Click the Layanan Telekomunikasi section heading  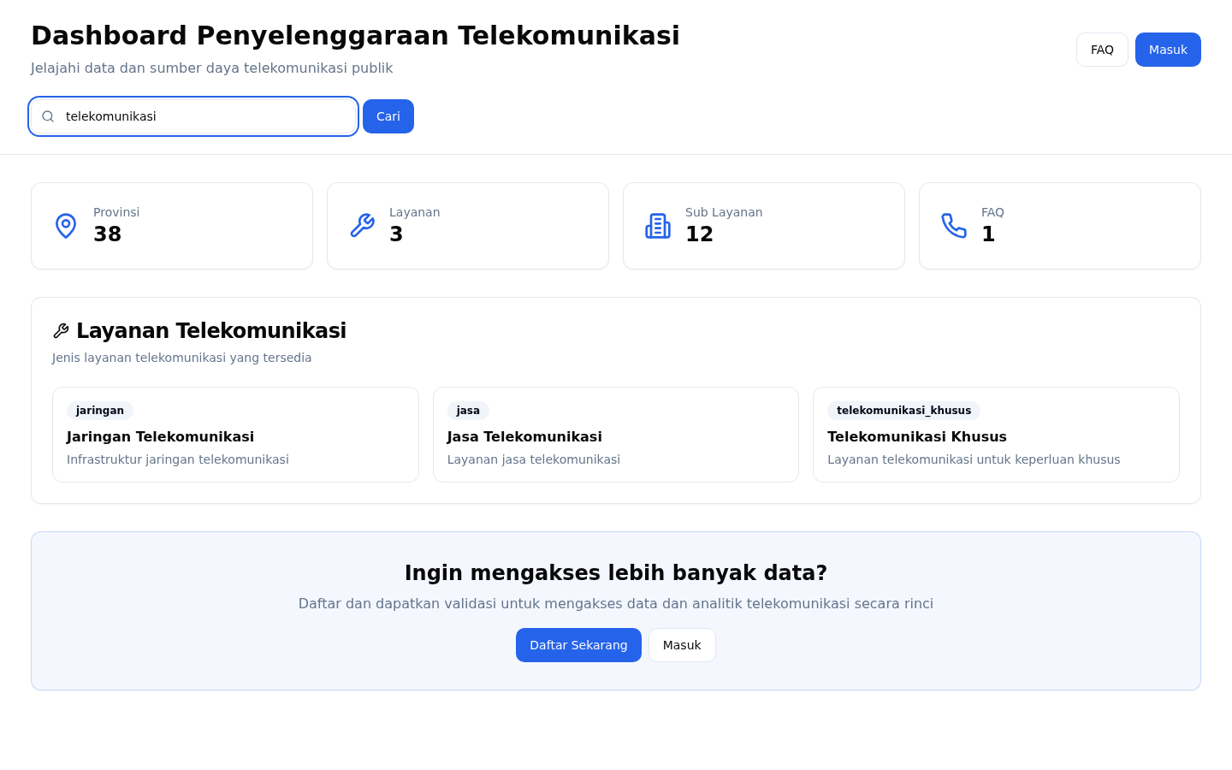click(211, 331)
